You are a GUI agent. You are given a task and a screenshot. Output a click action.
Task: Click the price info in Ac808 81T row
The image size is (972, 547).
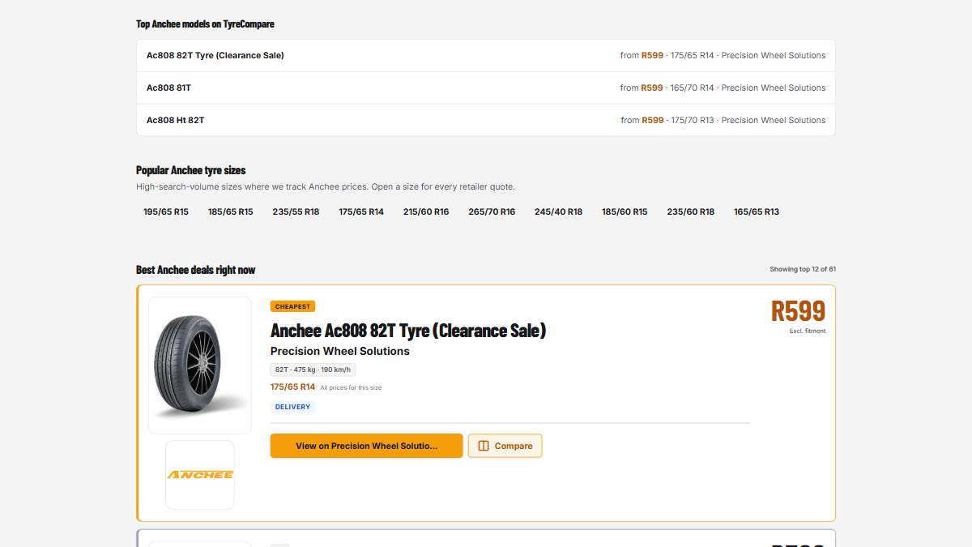723,88
